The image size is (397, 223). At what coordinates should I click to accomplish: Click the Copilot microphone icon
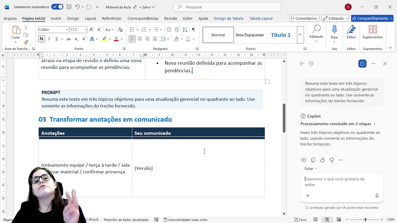377,196
